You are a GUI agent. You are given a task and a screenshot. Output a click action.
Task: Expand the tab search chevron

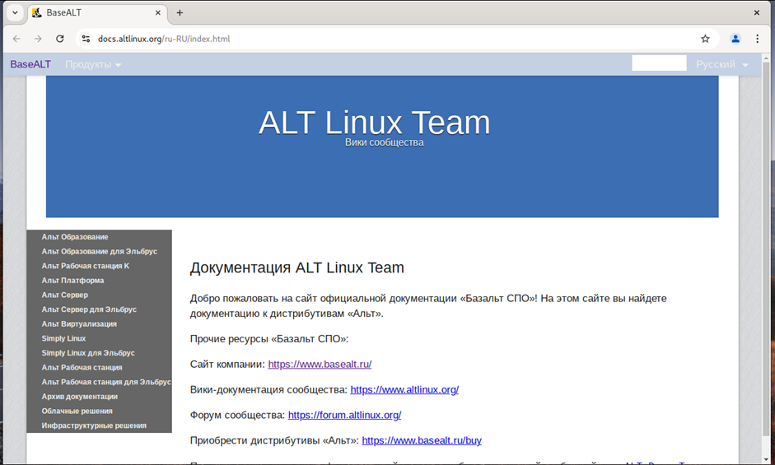(15, 12)
